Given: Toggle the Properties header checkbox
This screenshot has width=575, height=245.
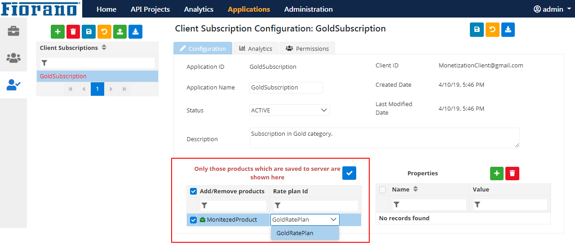Looking at the screenshot, I should (x=383, y=190).
